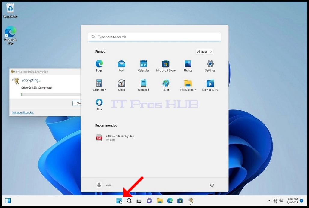Open the Photos app

(x=188, y=66)
